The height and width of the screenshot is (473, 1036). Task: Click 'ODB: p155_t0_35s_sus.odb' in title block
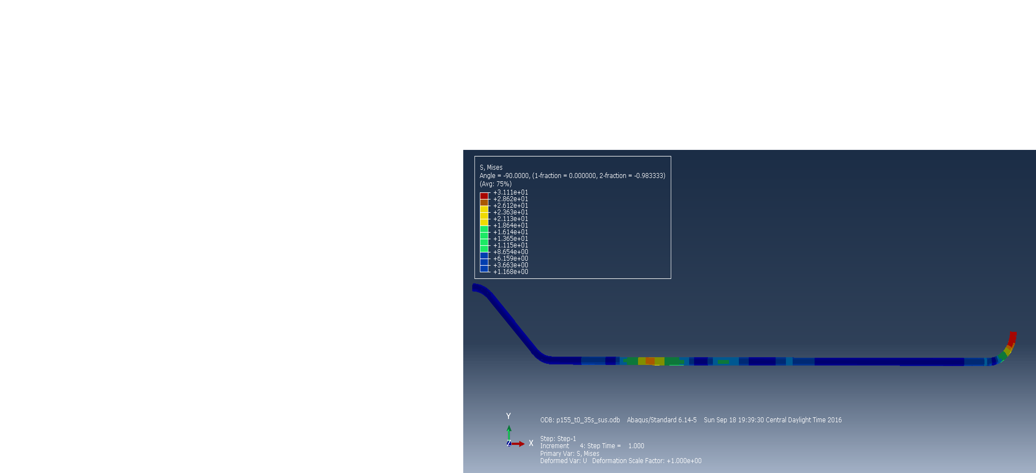580,420
